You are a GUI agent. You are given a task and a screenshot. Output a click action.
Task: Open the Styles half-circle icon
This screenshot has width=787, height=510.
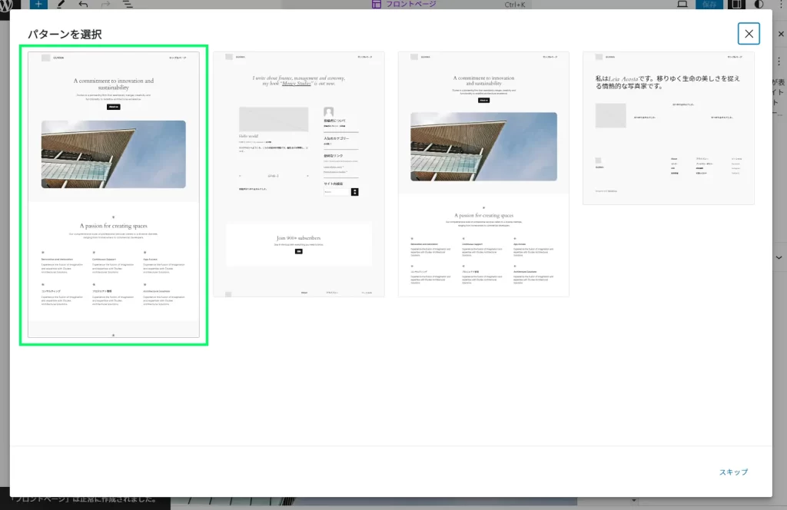759,4
